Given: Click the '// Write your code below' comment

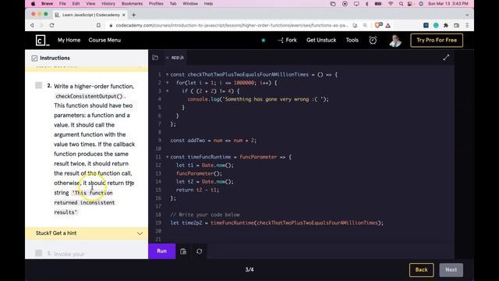Looking at the screenshot, I should pos(205,215).
